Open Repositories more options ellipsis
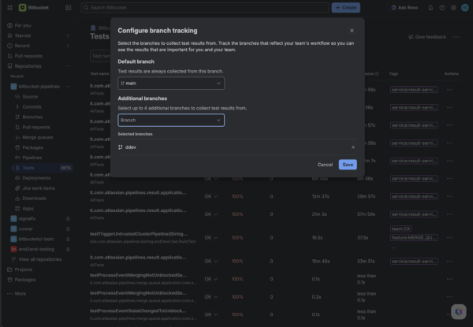The image size is (473, 327). tap(68, 66)
